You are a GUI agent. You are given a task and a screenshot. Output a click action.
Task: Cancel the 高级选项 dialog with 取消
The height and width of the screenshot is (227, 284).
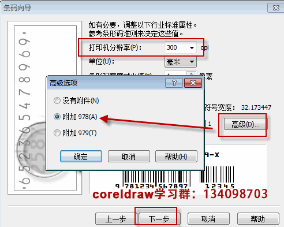coord(129,157)
